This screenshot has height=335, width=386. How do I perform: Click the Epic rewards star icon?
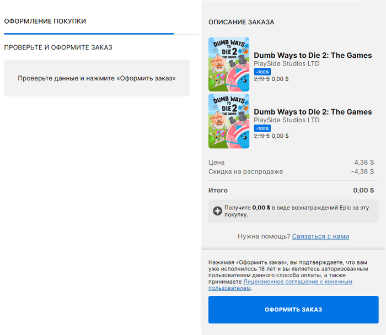pos(218,210)
